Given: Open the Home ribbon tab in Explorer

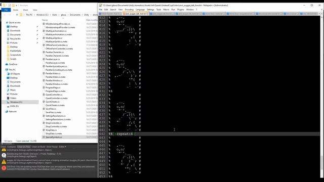Looking at the screenshot, I should [16, 10].
